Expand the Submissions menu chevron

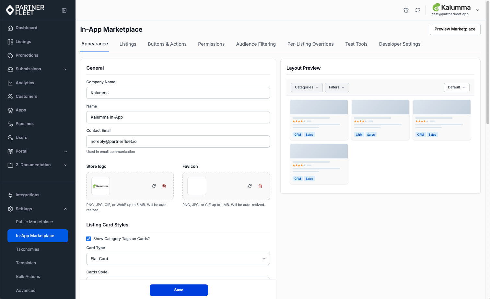coord(65,69)
